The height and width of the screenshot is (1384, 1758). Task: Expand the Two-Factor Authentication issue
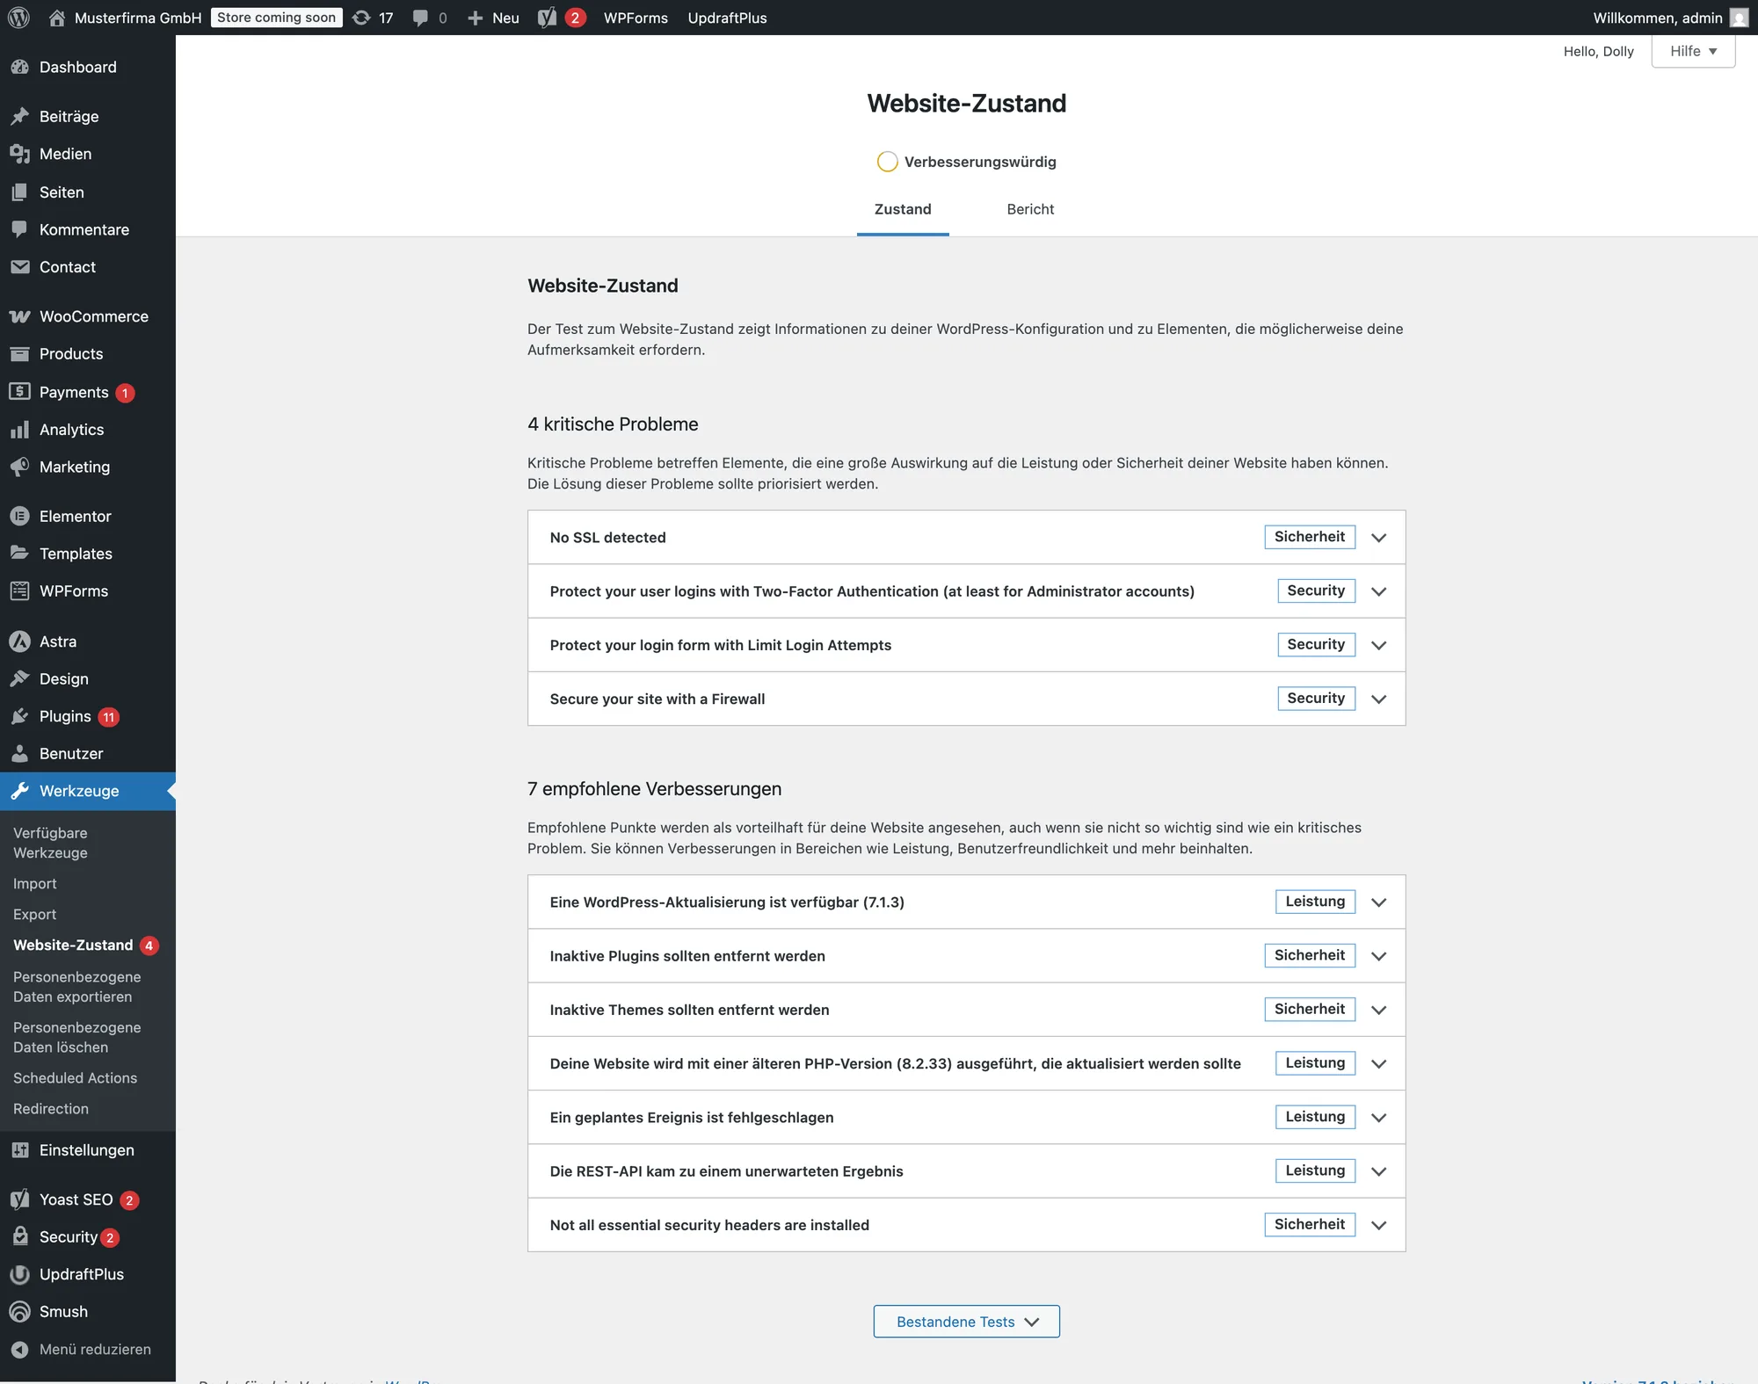coord(966,591)
